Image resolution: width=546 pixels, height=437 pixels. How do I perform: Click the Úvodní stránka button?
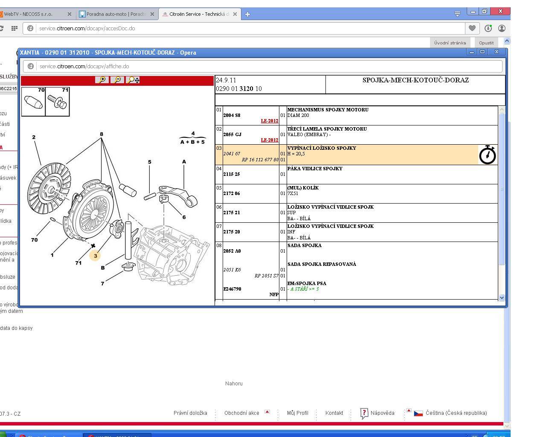click(450, 43)
